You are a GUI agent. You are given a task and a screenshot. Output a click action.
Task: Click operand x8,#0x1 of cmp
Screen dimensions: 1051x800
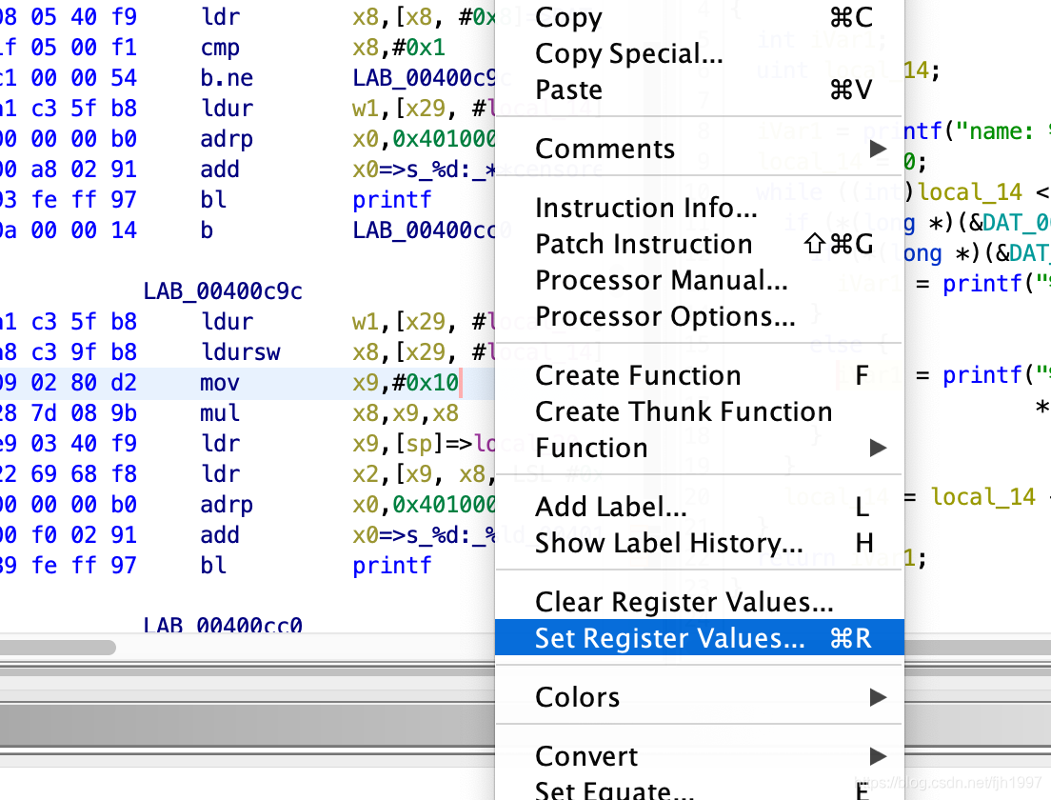click(399, 47)
